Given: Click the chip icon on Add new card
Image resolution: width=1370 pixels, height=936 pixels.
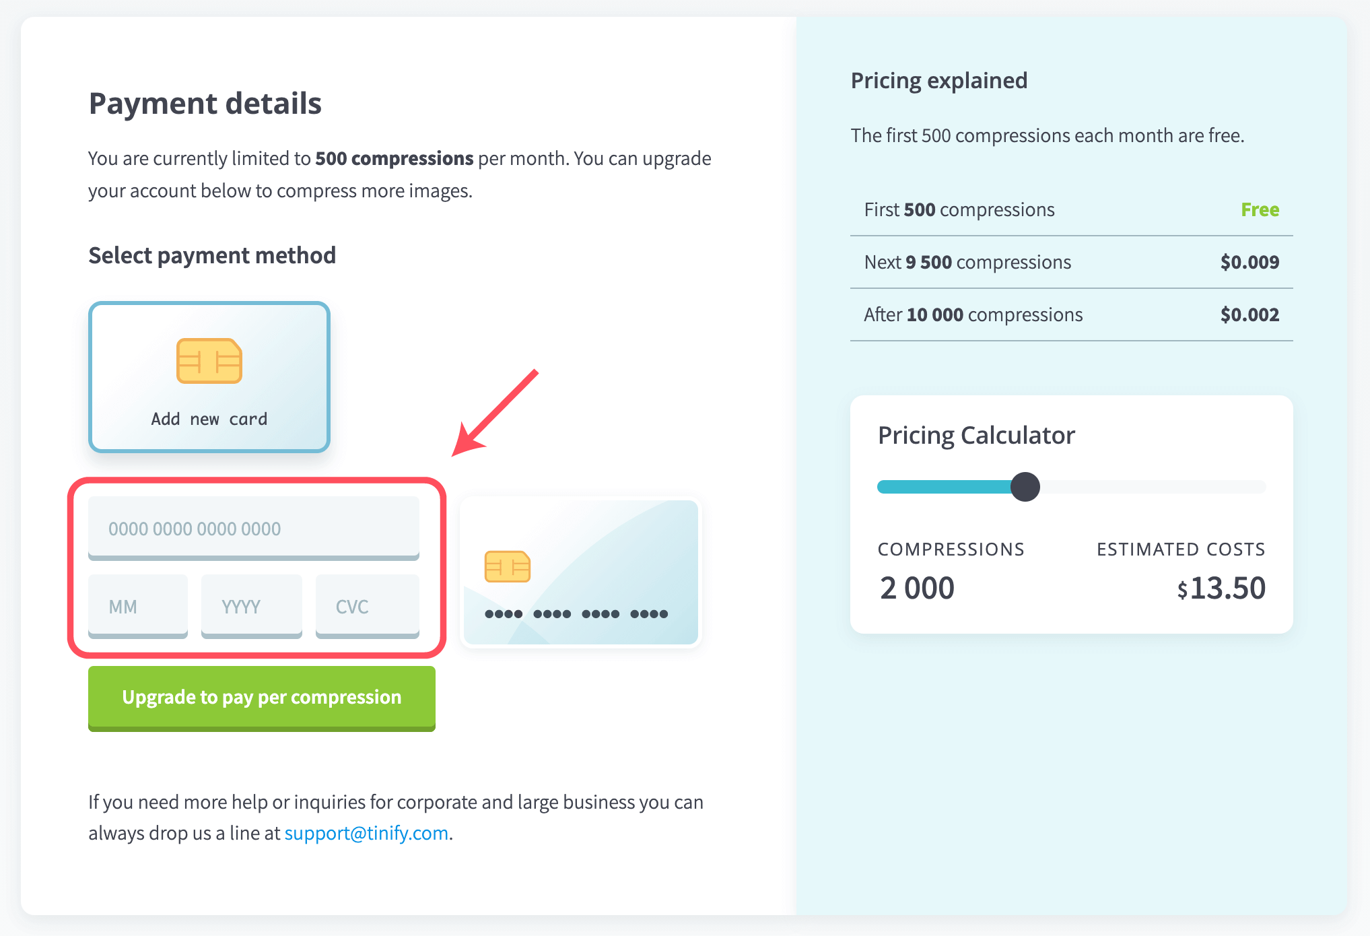Looking at the screenshot, I should pyautogui.click(x=209, y=361).
